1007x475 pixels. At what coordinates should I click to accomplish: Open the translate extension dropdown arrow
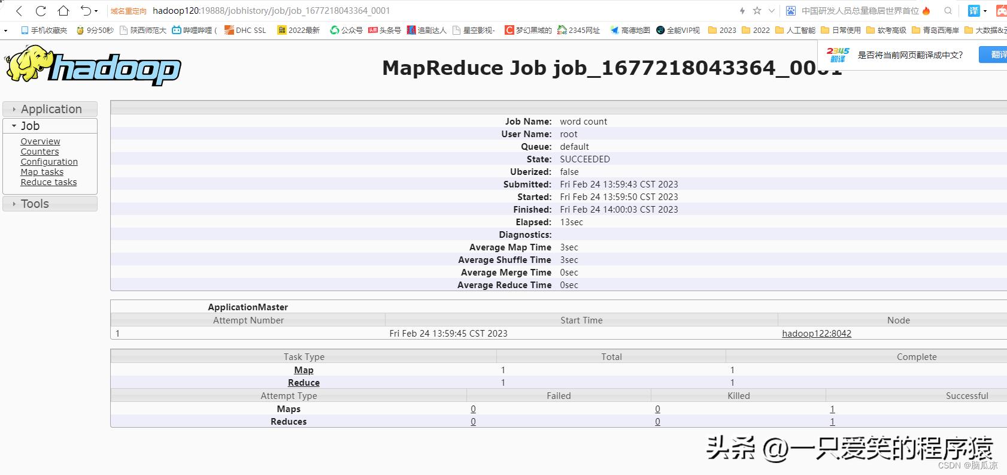[x=985, y=11]
